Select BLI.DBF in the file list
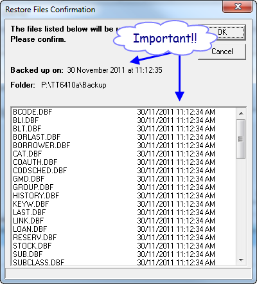 124,120
